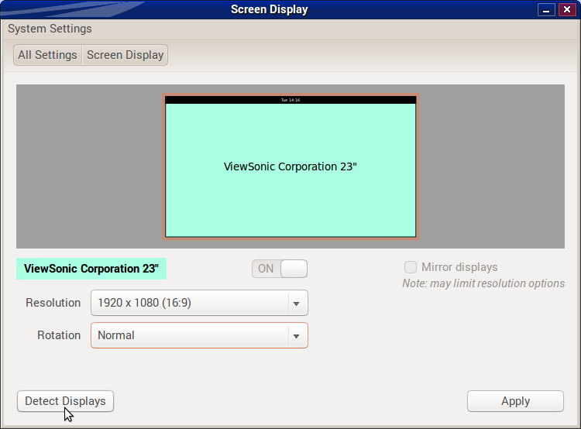This screenshot has width=581, height=429.
Task: Click the Resolution dropdown arrow
Action: click(x=296, y=304)
